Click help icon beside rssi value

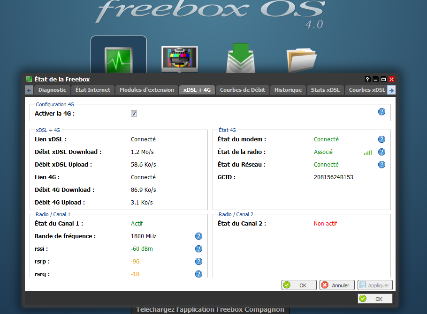pos(198,249)
